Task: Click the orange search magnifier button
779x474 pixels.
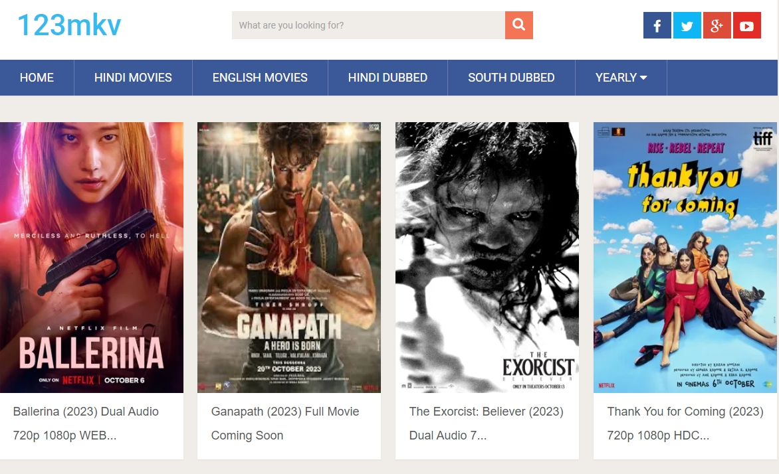Action: (518, 25)
